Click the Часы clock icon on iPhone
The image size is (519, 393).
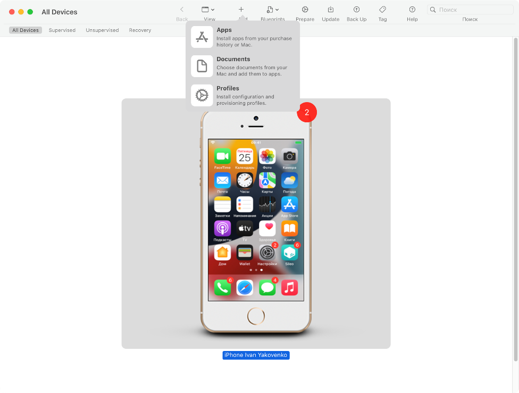(245, 180)
